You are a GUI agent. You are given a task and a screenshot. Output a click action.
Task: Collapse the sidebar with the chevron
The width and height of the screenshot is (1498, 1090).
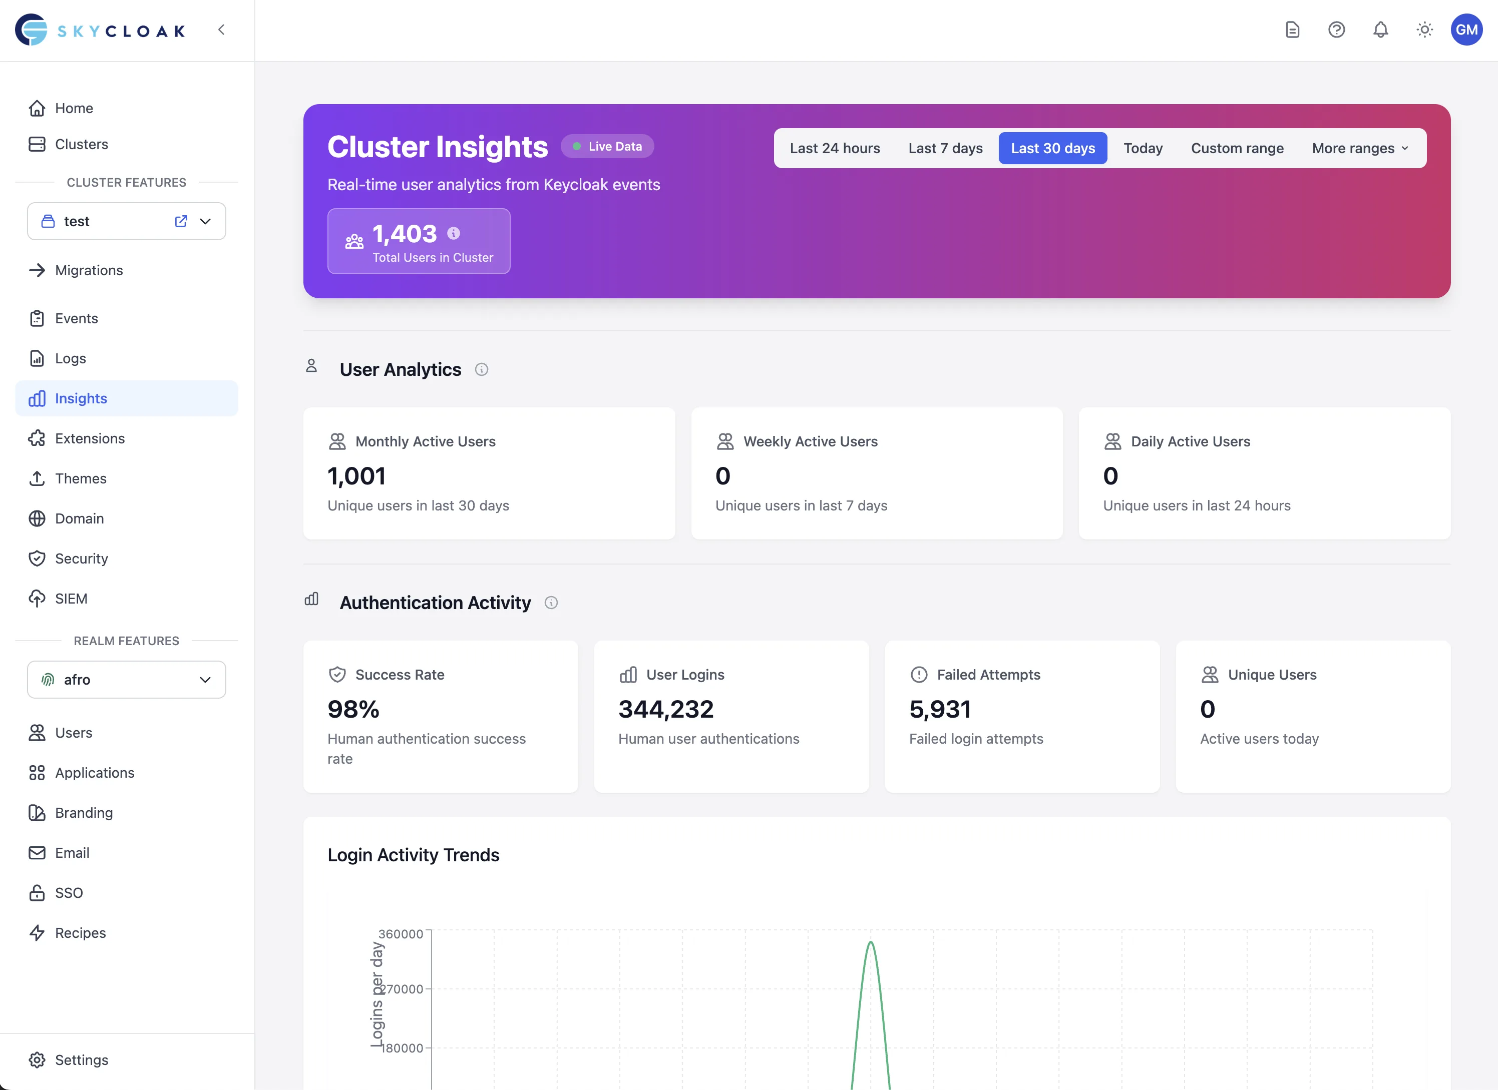tap(221, 30)
